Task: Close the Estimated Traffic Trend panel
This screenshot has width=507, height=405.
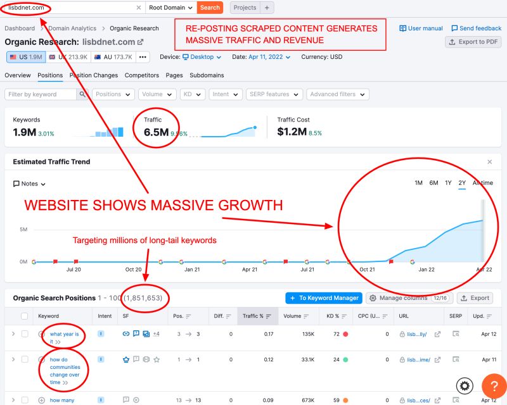Action: (489, 162)
